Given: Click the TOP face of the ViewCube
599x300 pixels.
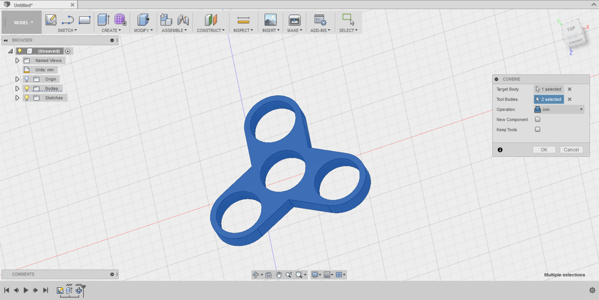Looking at the screenshot, I should 572,28.
